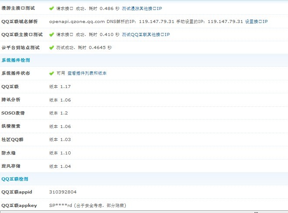
Task: Click the 腾讯分析 plugin label
Action: (x=11, y=100)
